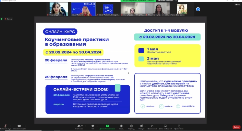
Task: Show next participants with blue arrow
Action: click(x=198, y=9)
